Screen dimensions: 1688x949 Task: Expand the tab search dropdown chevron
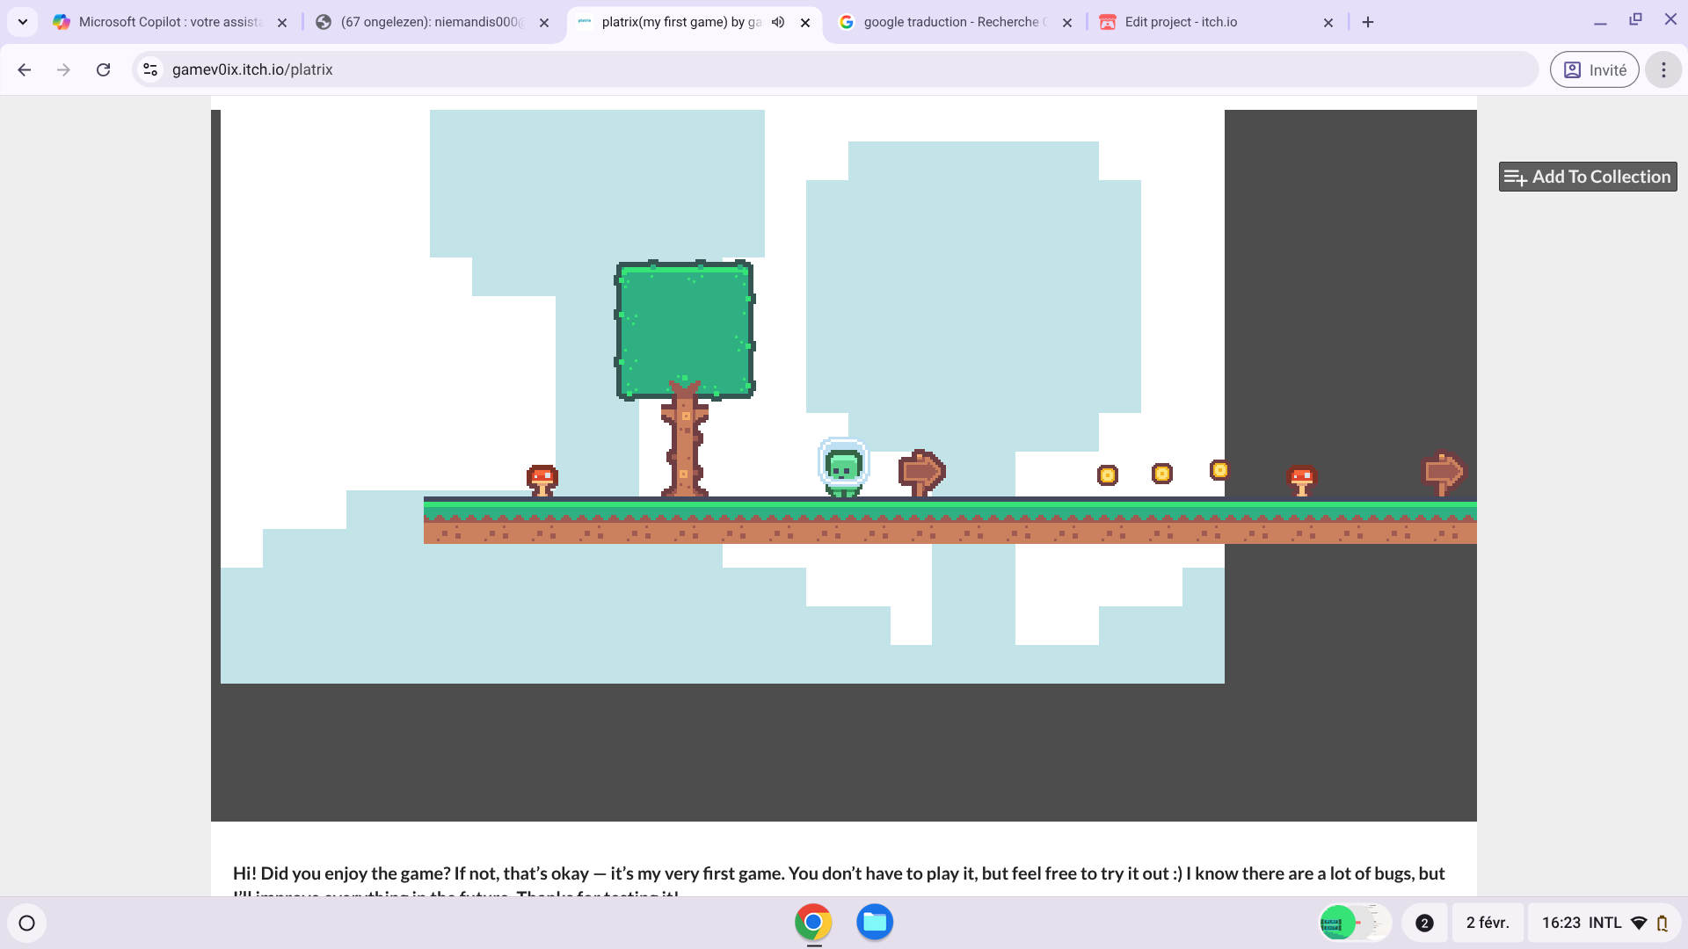(x=22, y=22)
